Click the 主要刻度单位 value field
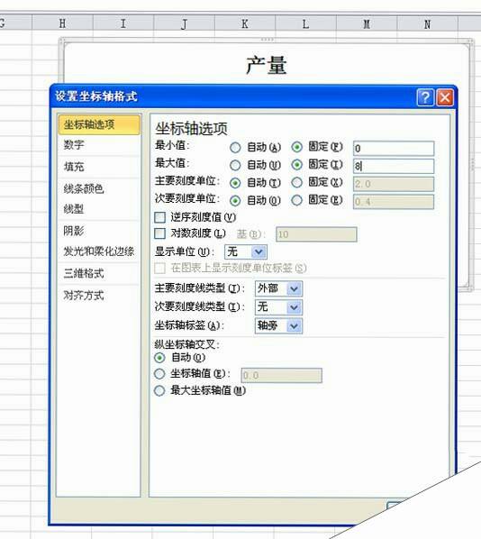Screen dimensions: 481x539 click(x=394, y=184)
